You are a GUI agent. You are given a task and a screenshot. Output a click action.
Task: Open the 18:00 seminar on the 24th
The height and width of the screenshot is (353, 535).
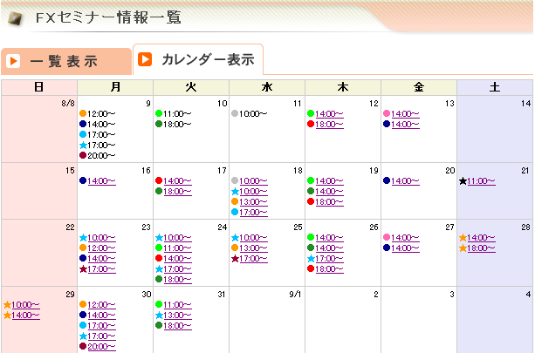pyautogui.click(x=177, y=280)
